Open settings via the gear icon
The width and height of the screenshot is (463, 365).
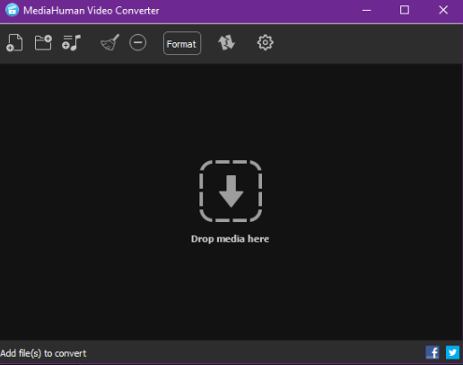pos(266,42)
